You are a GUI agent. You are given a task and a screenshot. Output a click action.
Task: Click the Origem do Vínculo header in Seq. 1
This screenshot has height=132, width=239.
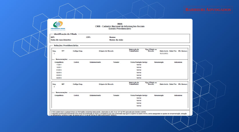[107, 51]
